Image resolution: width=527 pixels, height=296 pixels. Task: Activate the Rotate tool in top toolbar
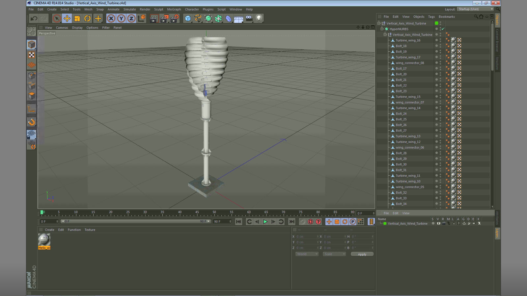87,18
